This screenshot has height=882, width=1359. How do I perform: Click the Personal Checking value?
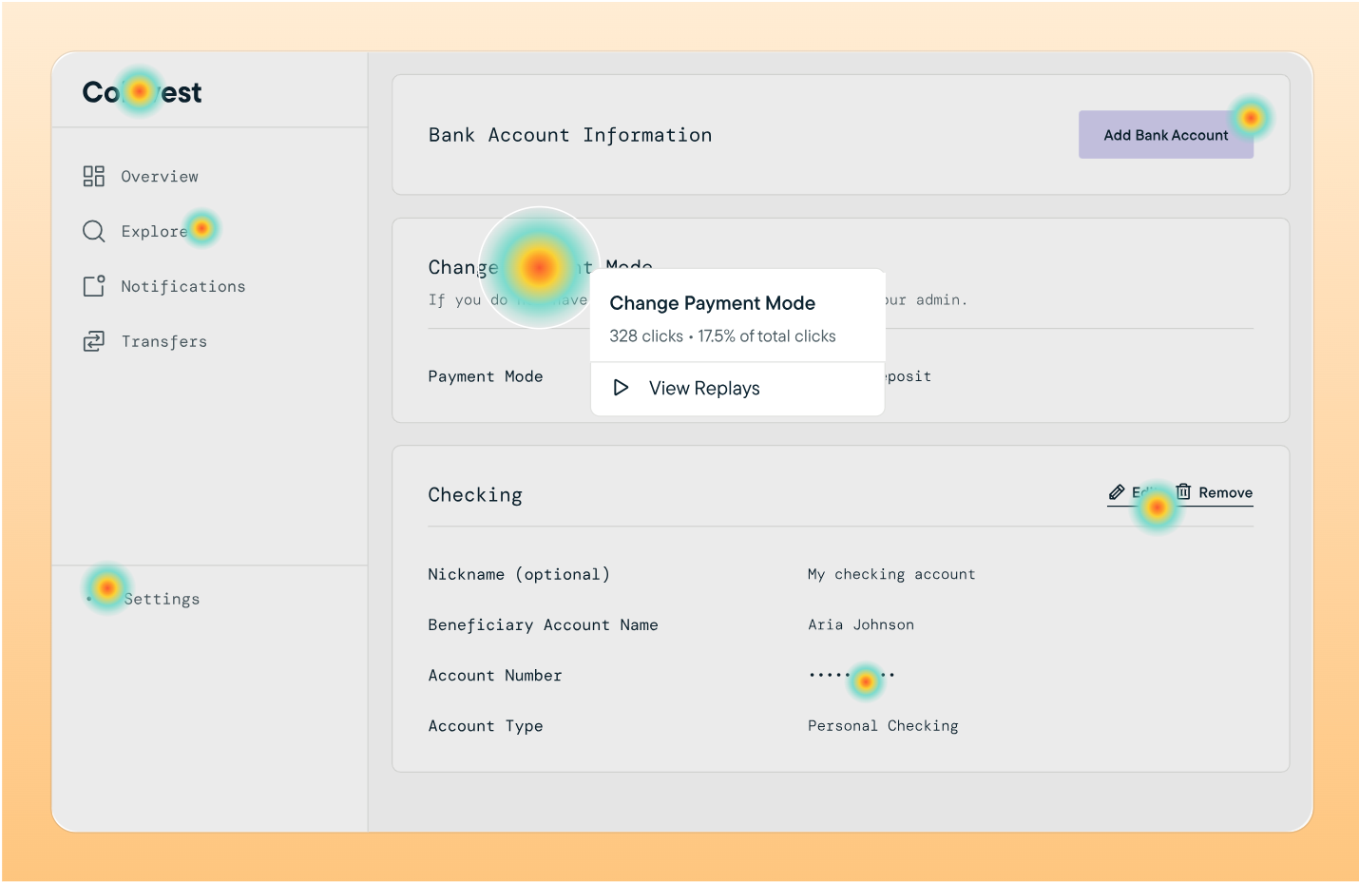pos(883,726)
